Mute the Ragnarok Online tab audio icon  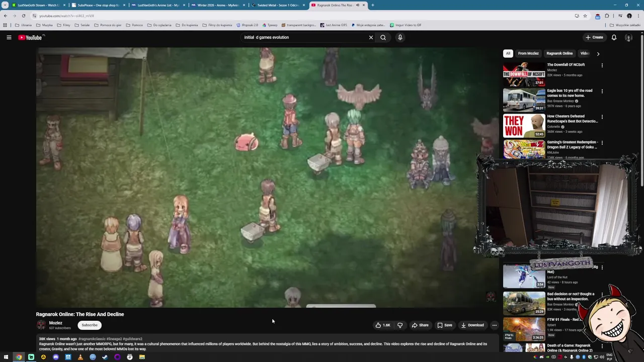pos(358,5)
